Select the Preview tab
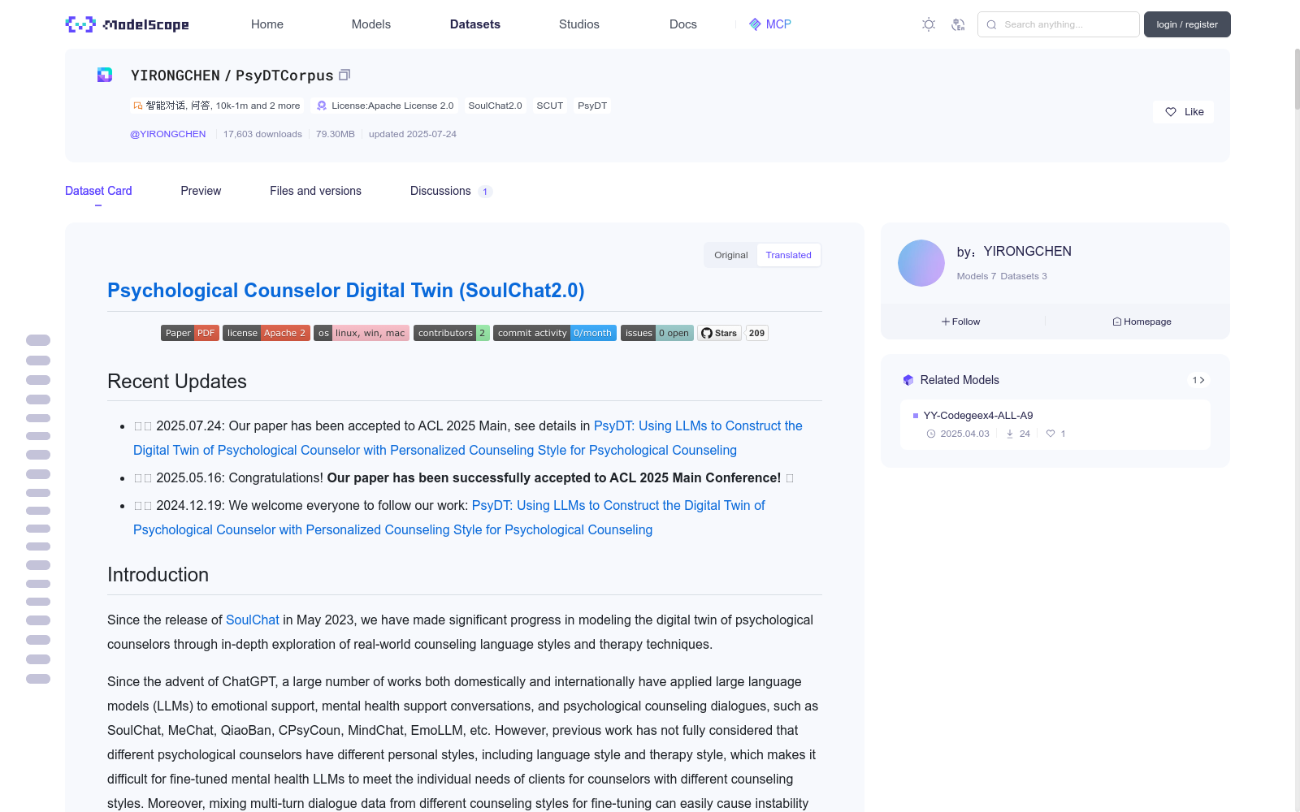This screenshot has width=1300, height=812. pos(201,191)
